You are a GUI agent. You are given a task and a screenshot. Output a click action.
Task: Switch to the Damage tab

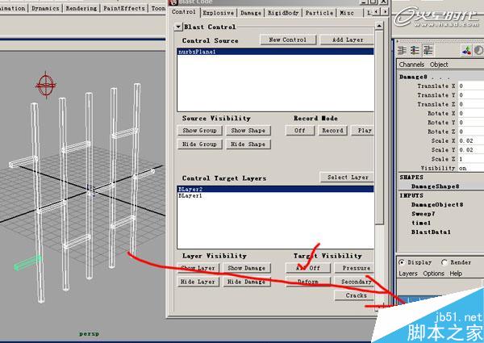251,13
